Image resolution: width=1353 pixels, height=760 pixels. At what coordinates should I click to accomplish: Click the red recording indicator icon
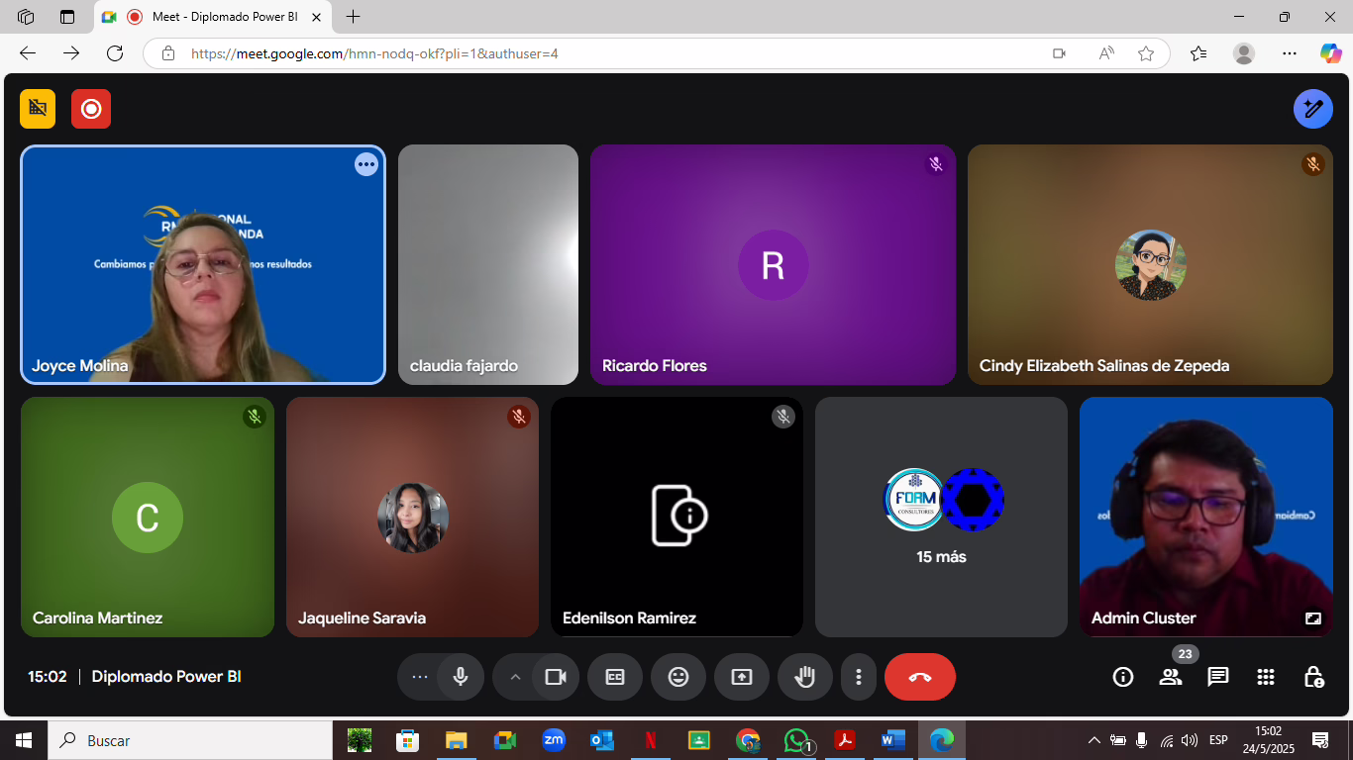pyautogui.click(x=91, y=109)
